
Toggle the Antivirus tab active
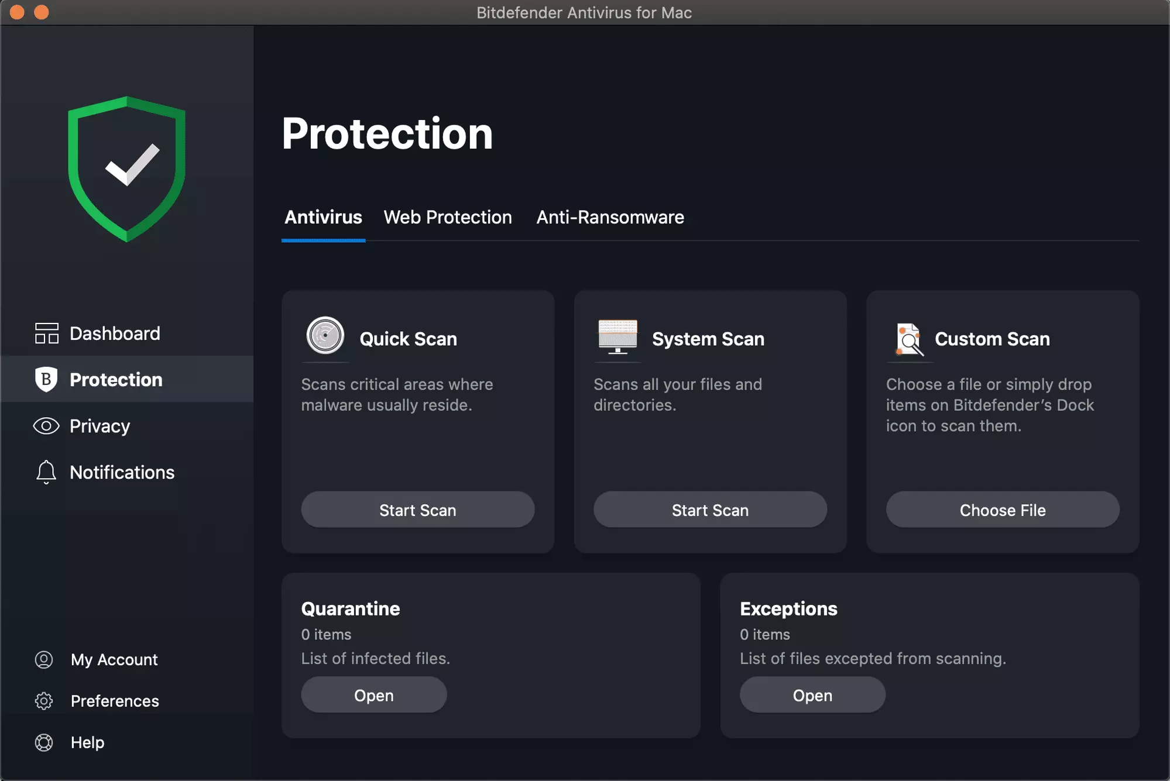click(322, 218)
